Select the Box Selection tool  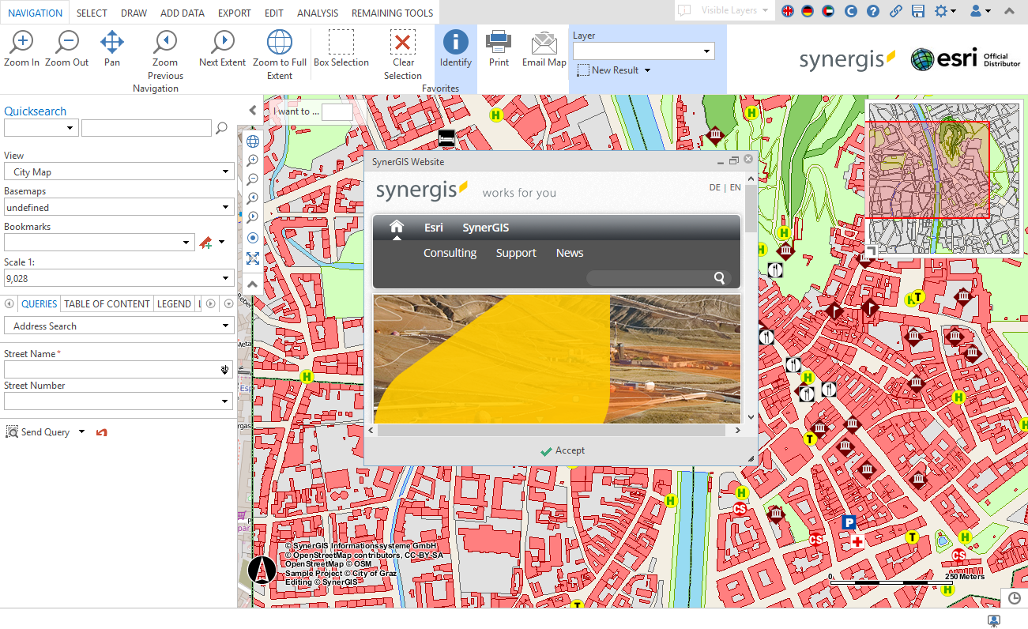tap(341, 47)
